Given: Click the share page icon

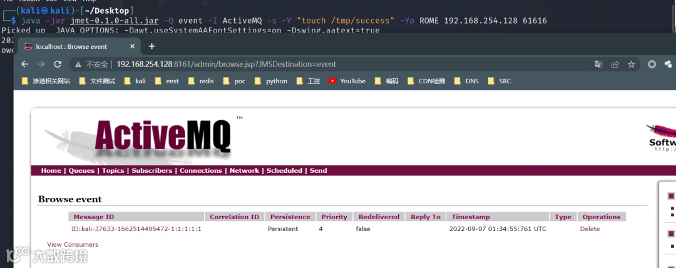Looking at the screenshot, I should tap(615, 64).
